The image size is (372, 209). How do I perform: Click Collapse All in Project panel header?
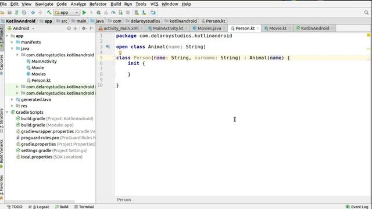tap(75, 28)
